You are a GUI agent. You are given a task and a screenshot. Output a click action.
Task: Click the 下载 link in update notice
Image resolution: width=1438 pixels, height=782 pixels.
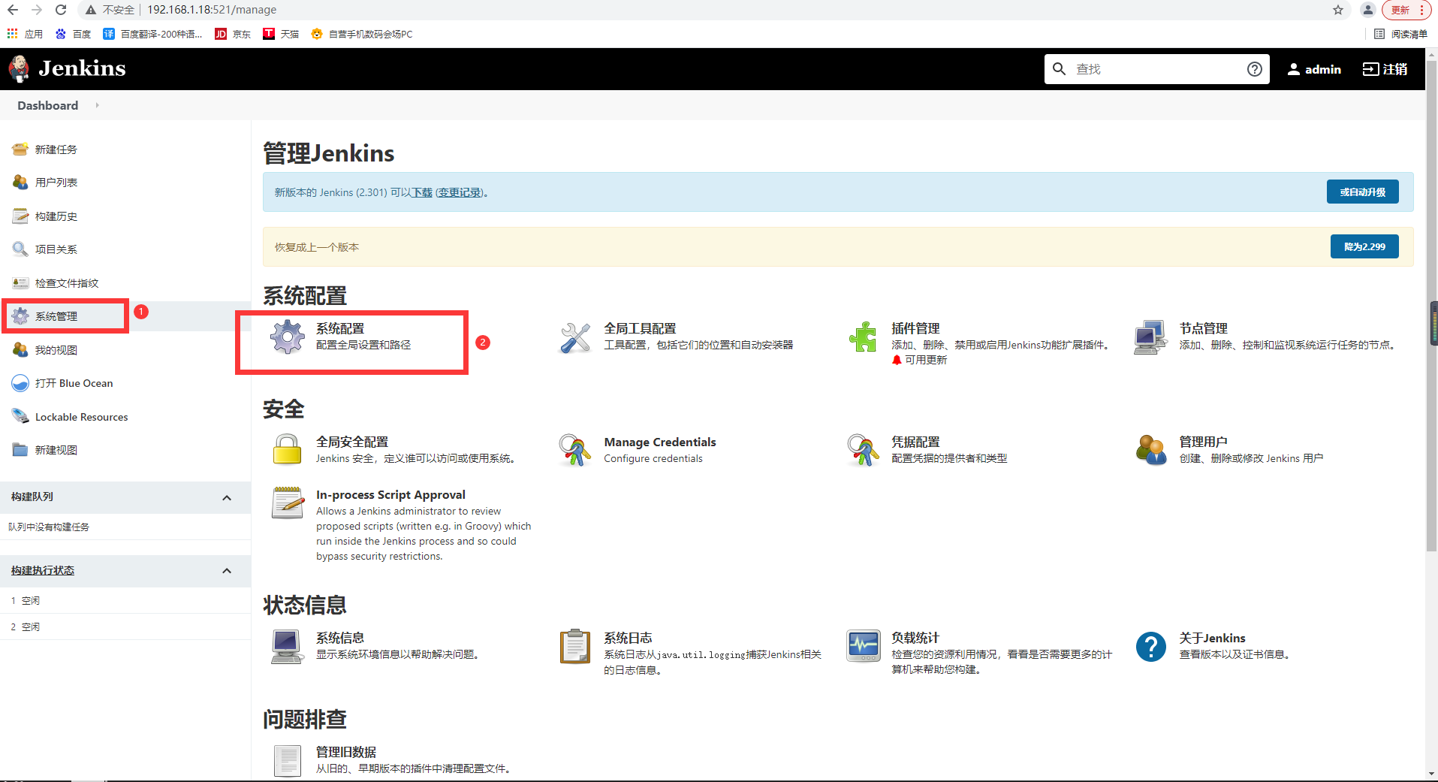422,192
